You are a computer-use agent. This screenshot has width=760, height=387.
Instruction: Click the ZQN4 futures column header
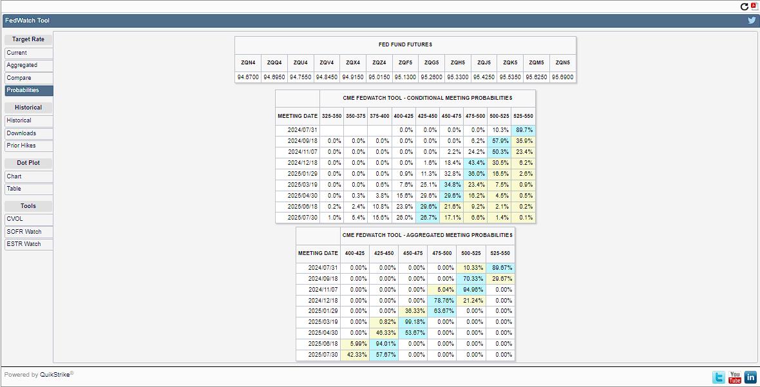[x=248, y=63]
